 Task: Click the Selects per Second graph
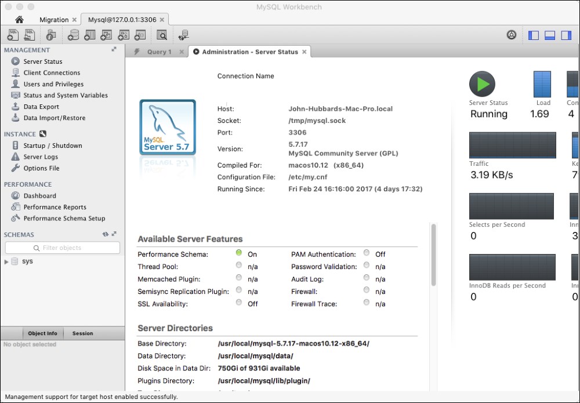pyautogui.click(x=511, y=206)
